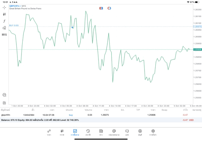
Task: Open the drawing objects shapes tool
Action: point(4,28)
